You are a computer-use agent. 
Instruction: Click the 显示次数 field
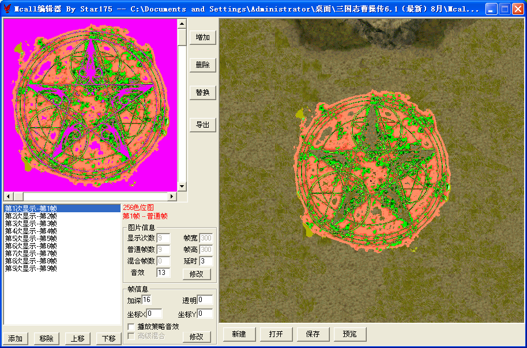coord(163,238)
